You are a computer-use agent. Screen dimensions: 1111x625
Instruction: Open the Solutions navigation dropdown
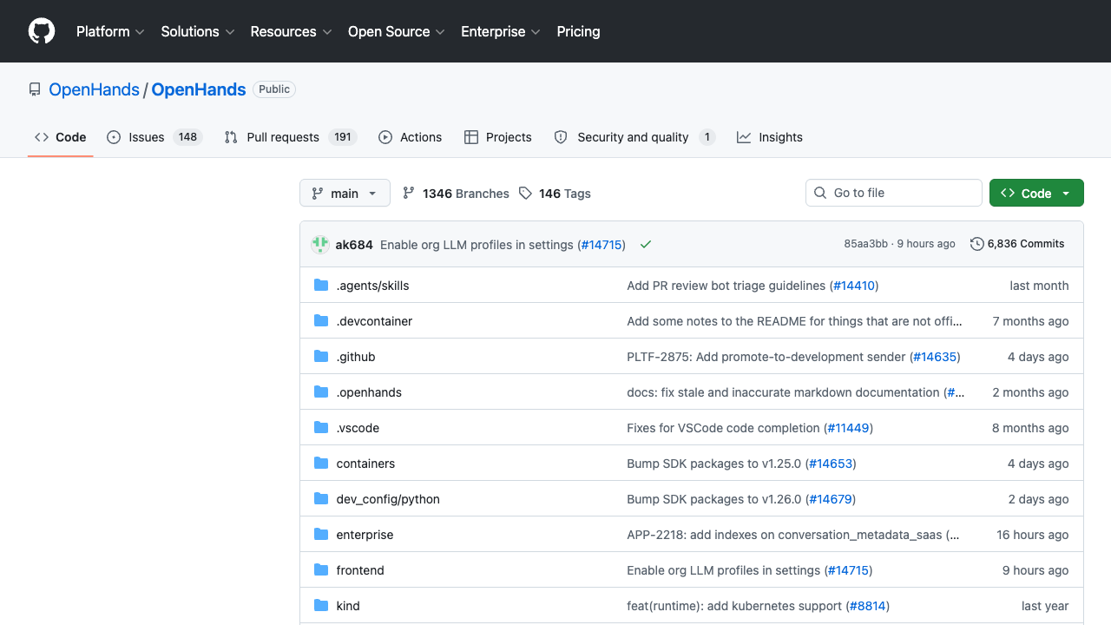(198, 31)
